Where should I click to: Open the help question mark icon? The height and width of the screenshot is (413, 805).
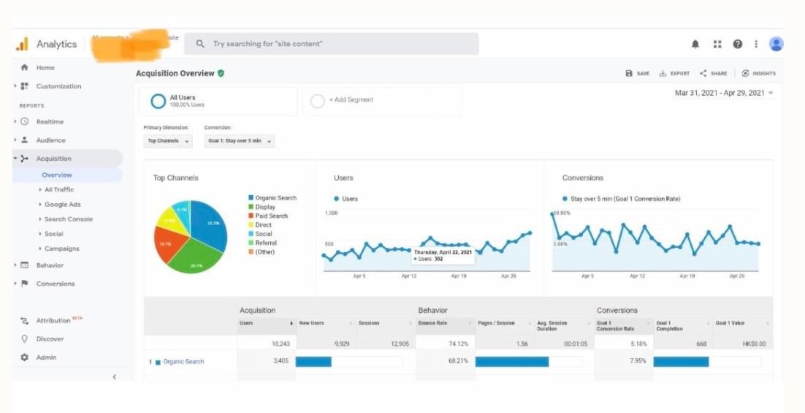(737, 44)
